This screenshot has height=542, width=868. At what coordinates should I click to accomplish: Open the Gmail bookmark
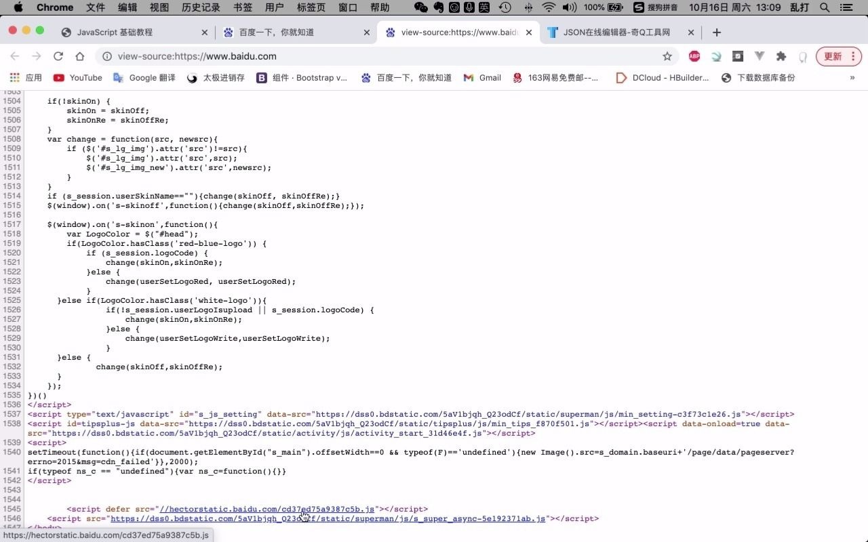coord(482,78)
